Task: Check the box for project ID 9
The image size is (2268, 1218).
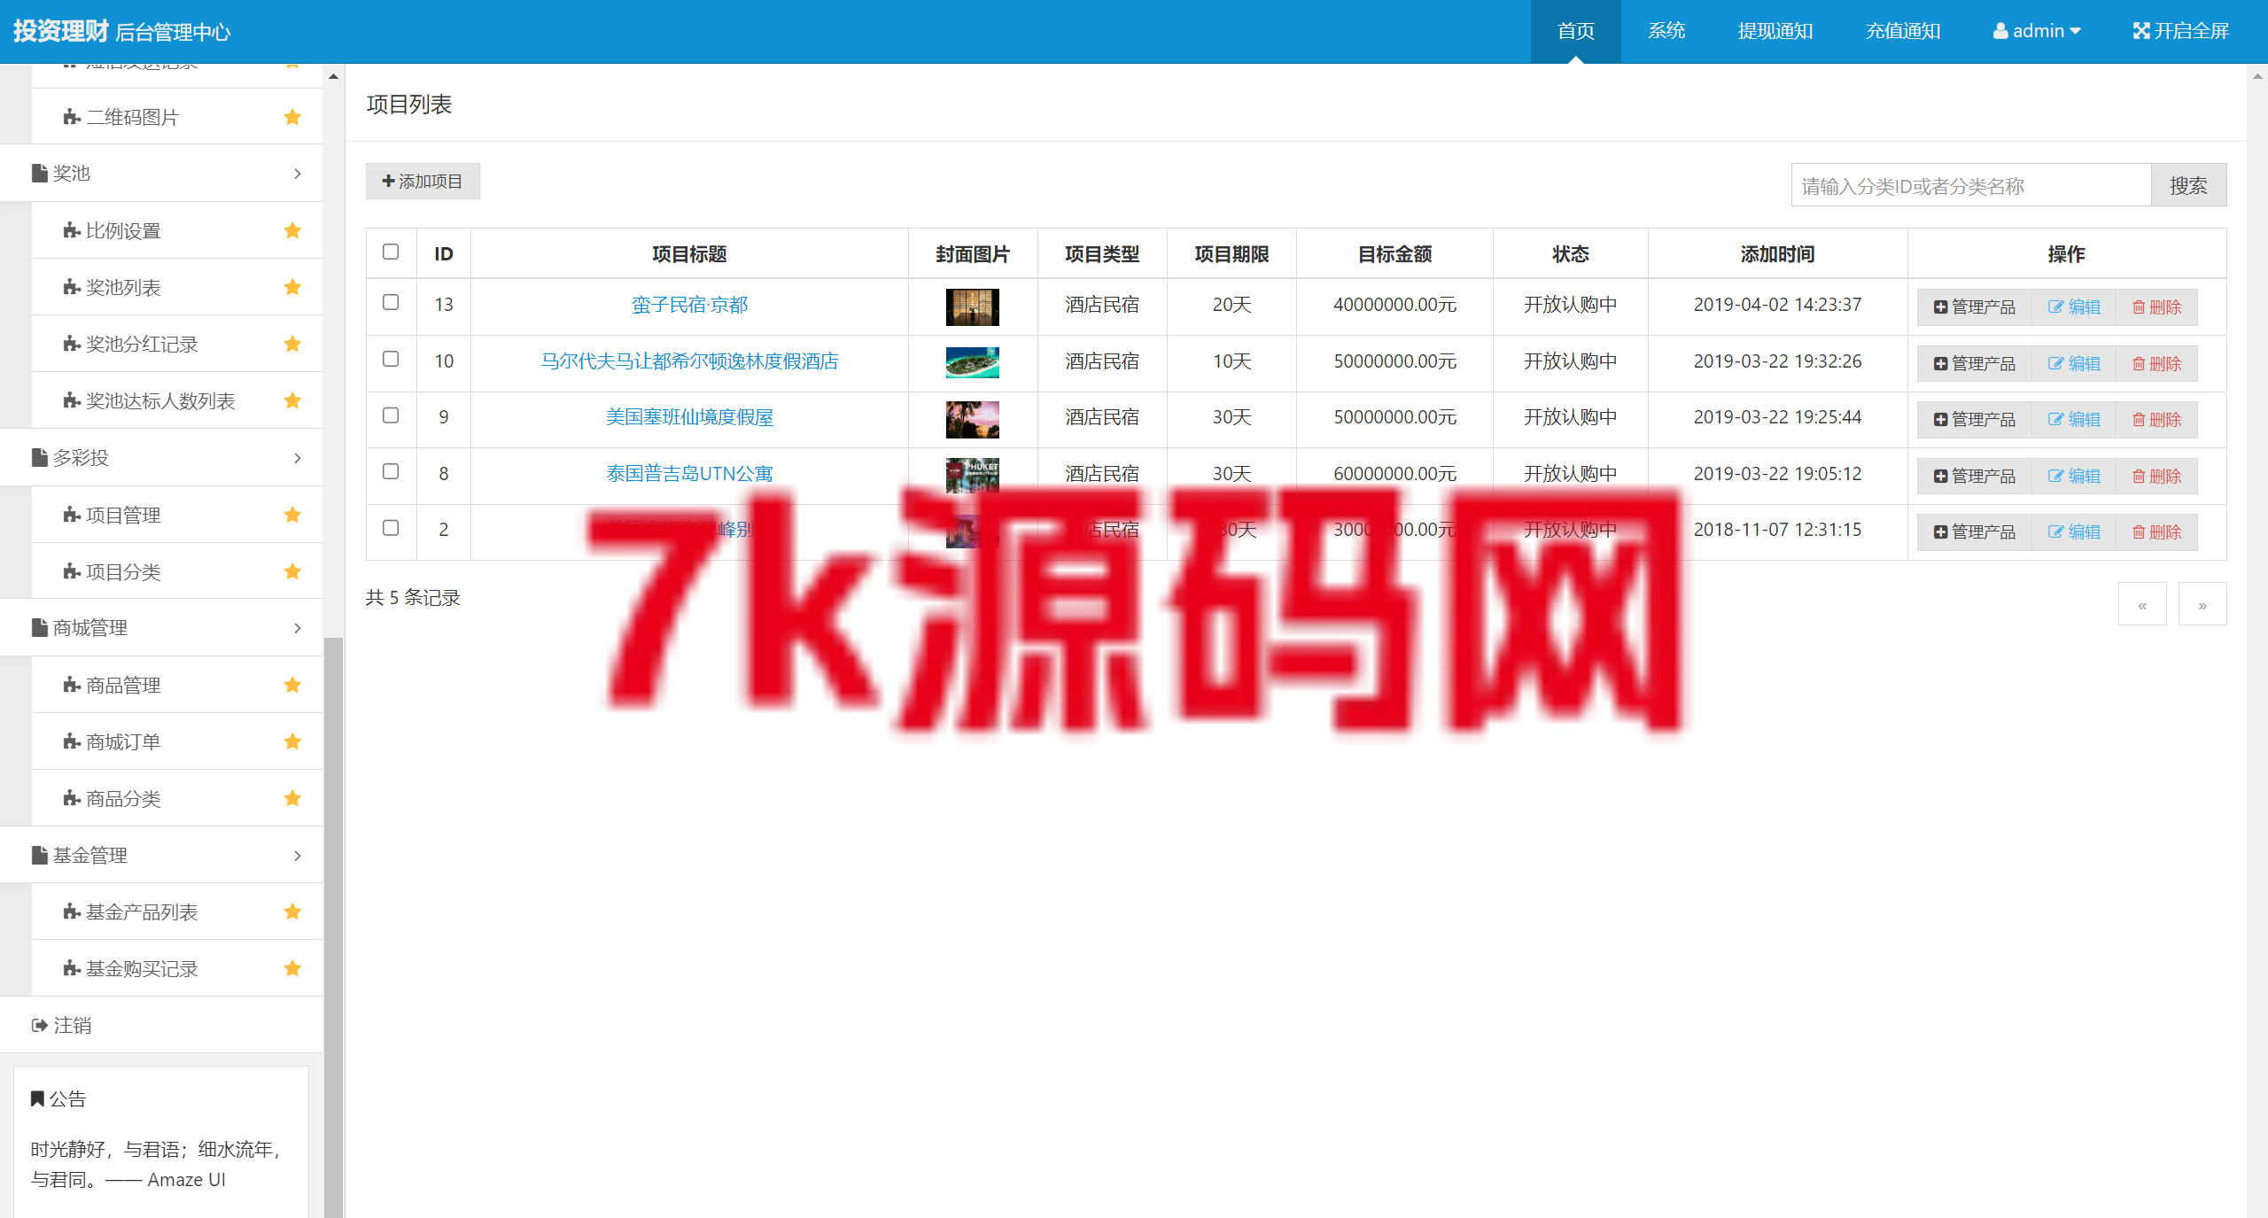Action: pos(391,415)
